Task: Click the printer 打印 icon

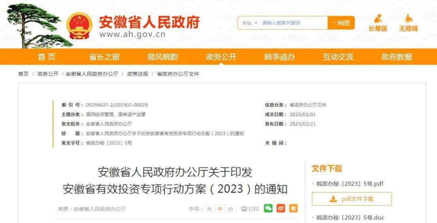Action: [x=244, y=209]
